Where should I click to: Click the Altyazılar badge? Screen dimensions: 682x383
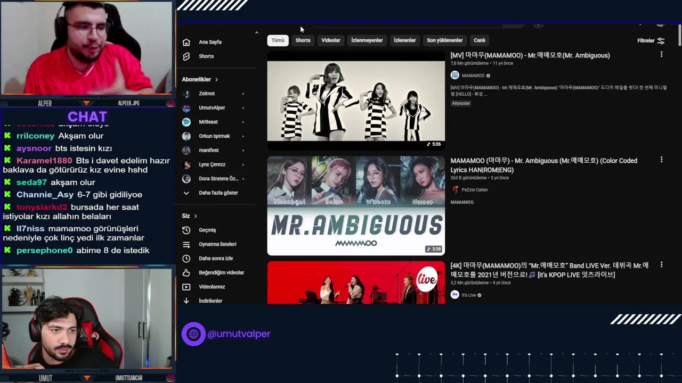[x=461, y=103]
